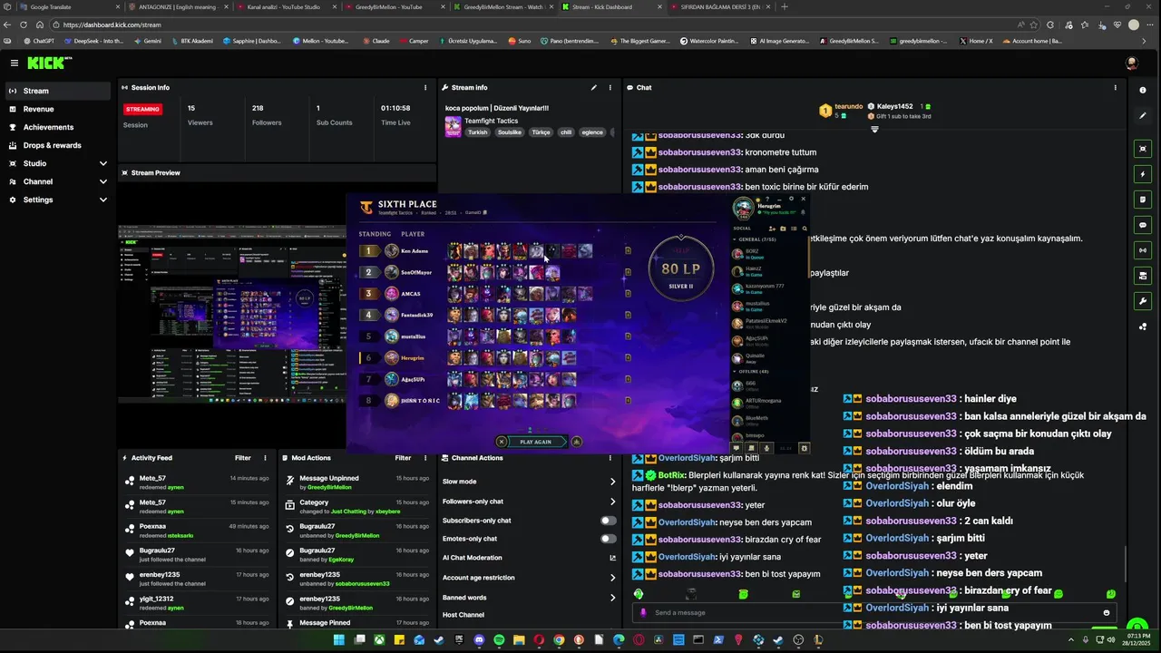1161x653 pixels.
Task: Open Spotify from the taskbar
Action: point(499,640)
